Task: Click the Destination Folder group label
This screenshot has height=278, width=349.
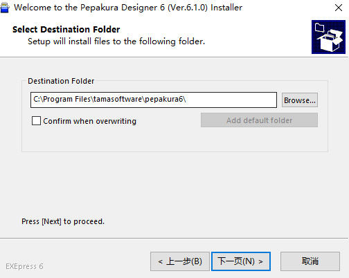Action: (61, 81)
